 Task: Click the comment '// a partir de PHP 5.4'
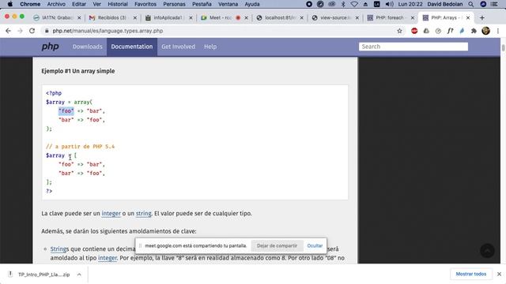(x=80, y=147)
